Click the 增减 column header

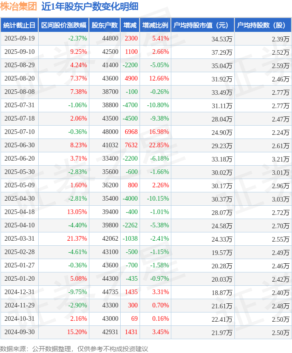coord(130,25)
